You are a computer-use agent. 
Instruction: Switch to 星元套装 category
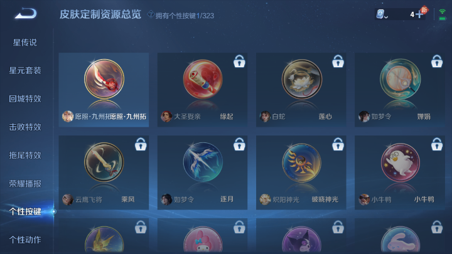(x=24, y=70)
